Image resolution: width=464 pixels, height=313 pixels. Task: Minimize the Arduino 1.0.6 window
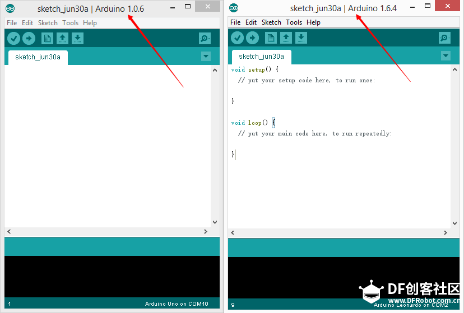click(173, 7)
